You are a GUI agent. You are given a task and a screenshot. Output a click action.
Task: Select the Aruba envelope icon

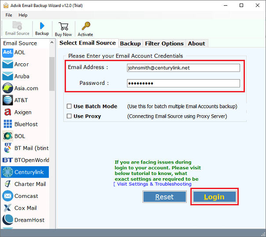coord(7,77)
